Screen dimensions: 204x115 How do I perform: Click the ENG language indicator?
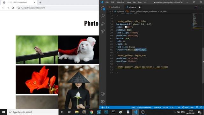[183, 112]
